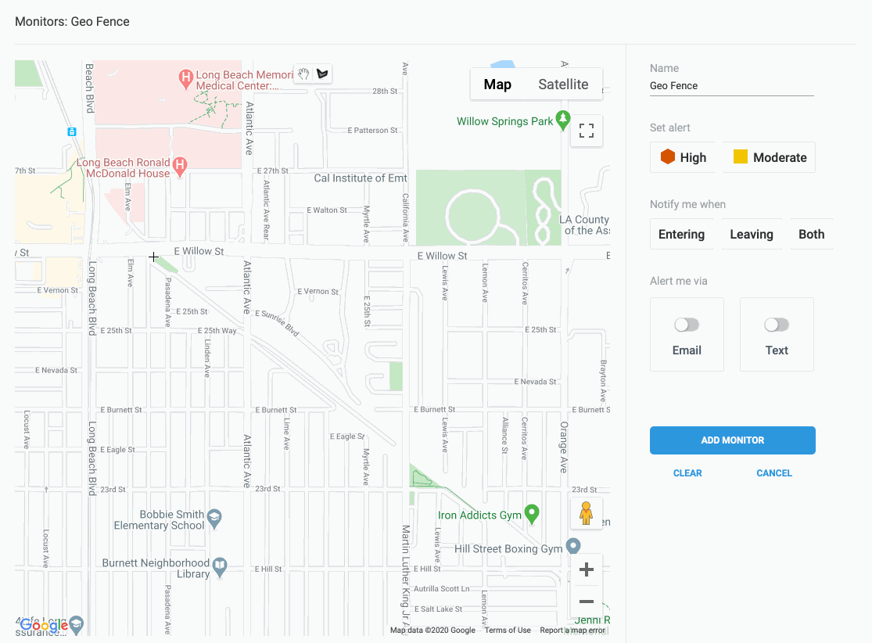The height and width of the screenshot is (643, 872).
Task: Select the hand pan tool on the map
Action: [x=303, y=73]
